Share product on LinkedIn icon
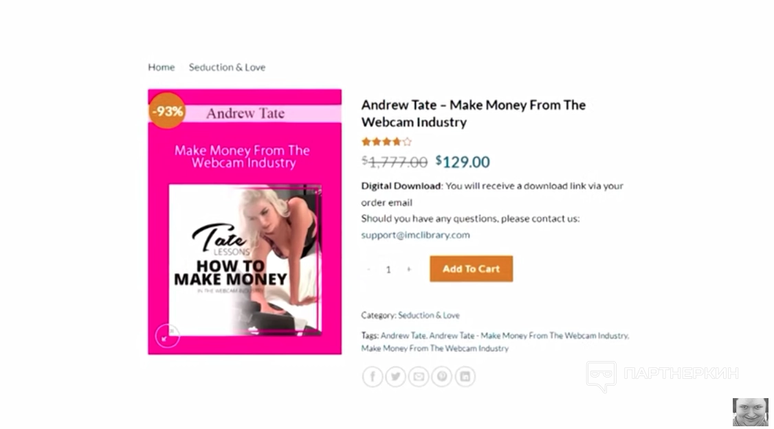 click(465, 377)
